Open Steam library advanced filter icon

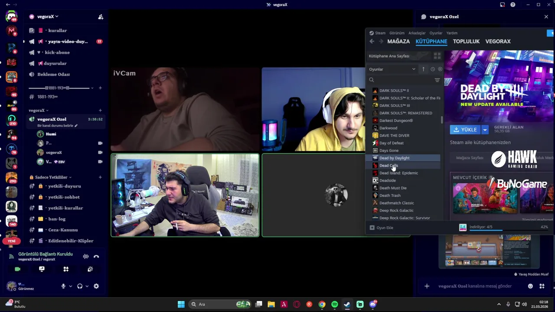click(437, 80)
